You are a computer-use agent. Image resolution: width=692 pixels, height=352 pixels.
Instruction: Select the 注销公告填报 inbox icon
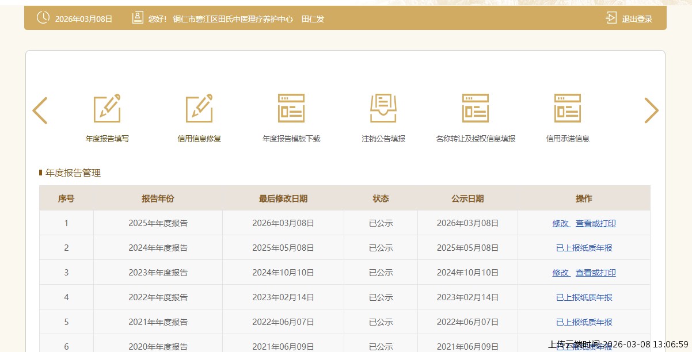coord(383,108)
